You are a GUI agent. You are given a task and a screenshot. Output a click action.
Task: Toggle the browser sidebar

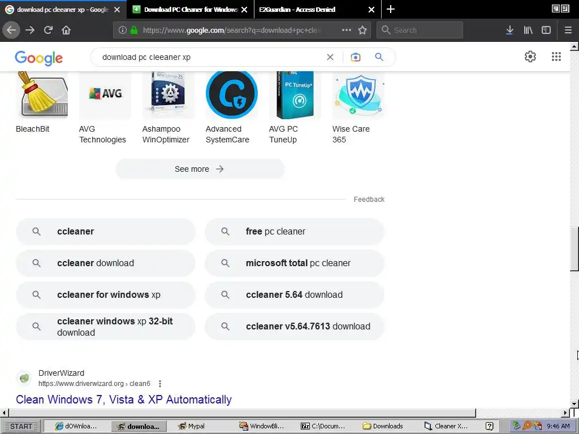[546, 31]
